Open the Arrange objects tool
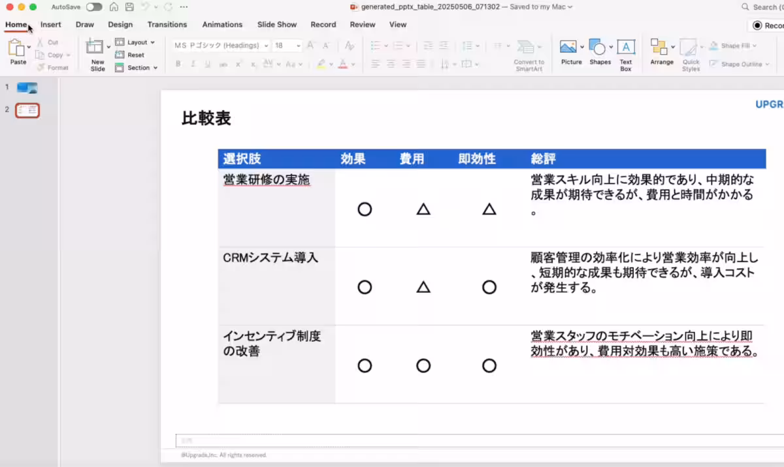784x467 pixels. (661, 52)
